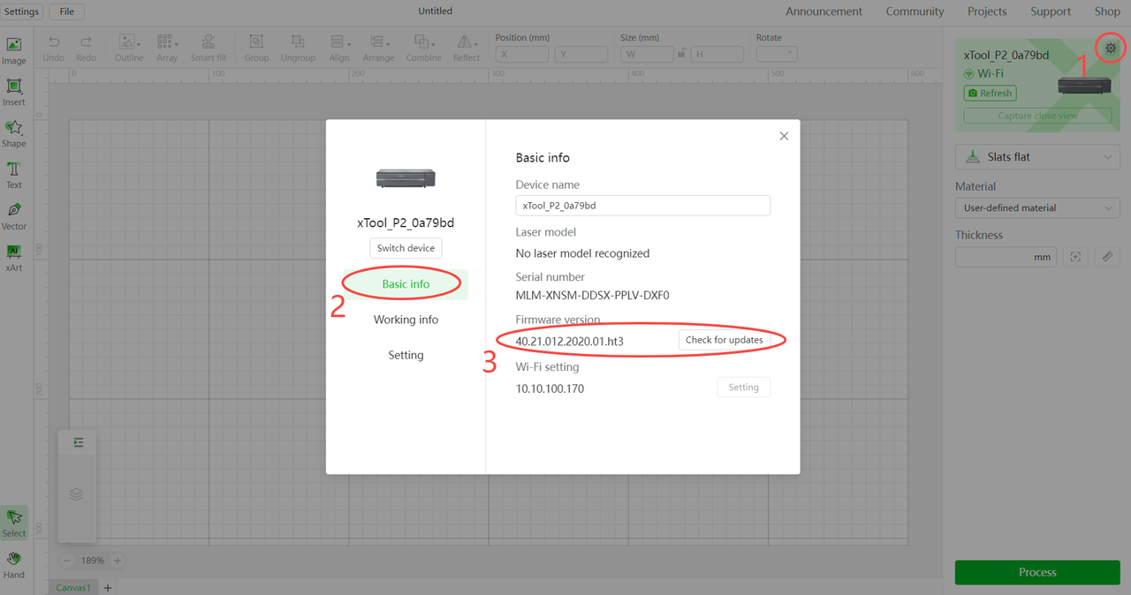
Task: Go to Community
Action: (x=915, y=11)
